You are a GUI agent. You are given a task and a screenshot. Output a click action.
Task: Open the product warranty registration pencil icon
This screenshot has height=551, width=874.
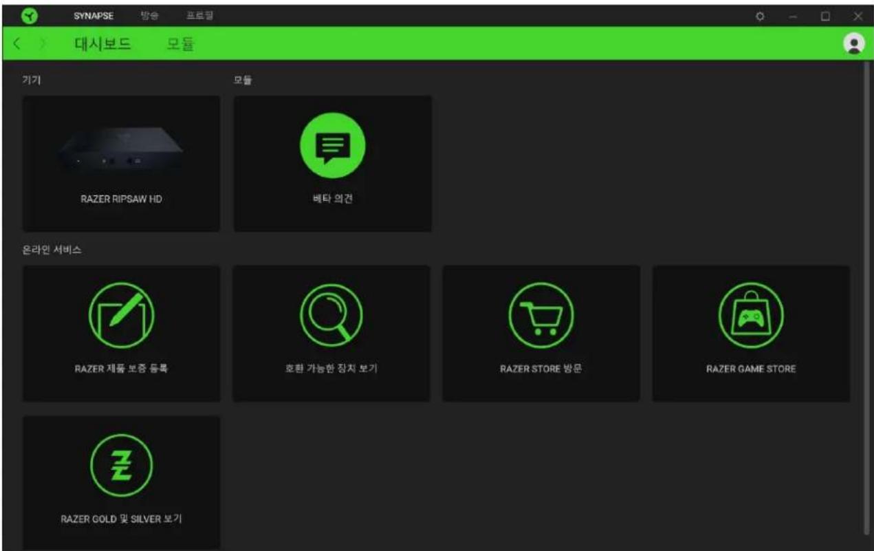pyautogui.click(x=121, y=315)
